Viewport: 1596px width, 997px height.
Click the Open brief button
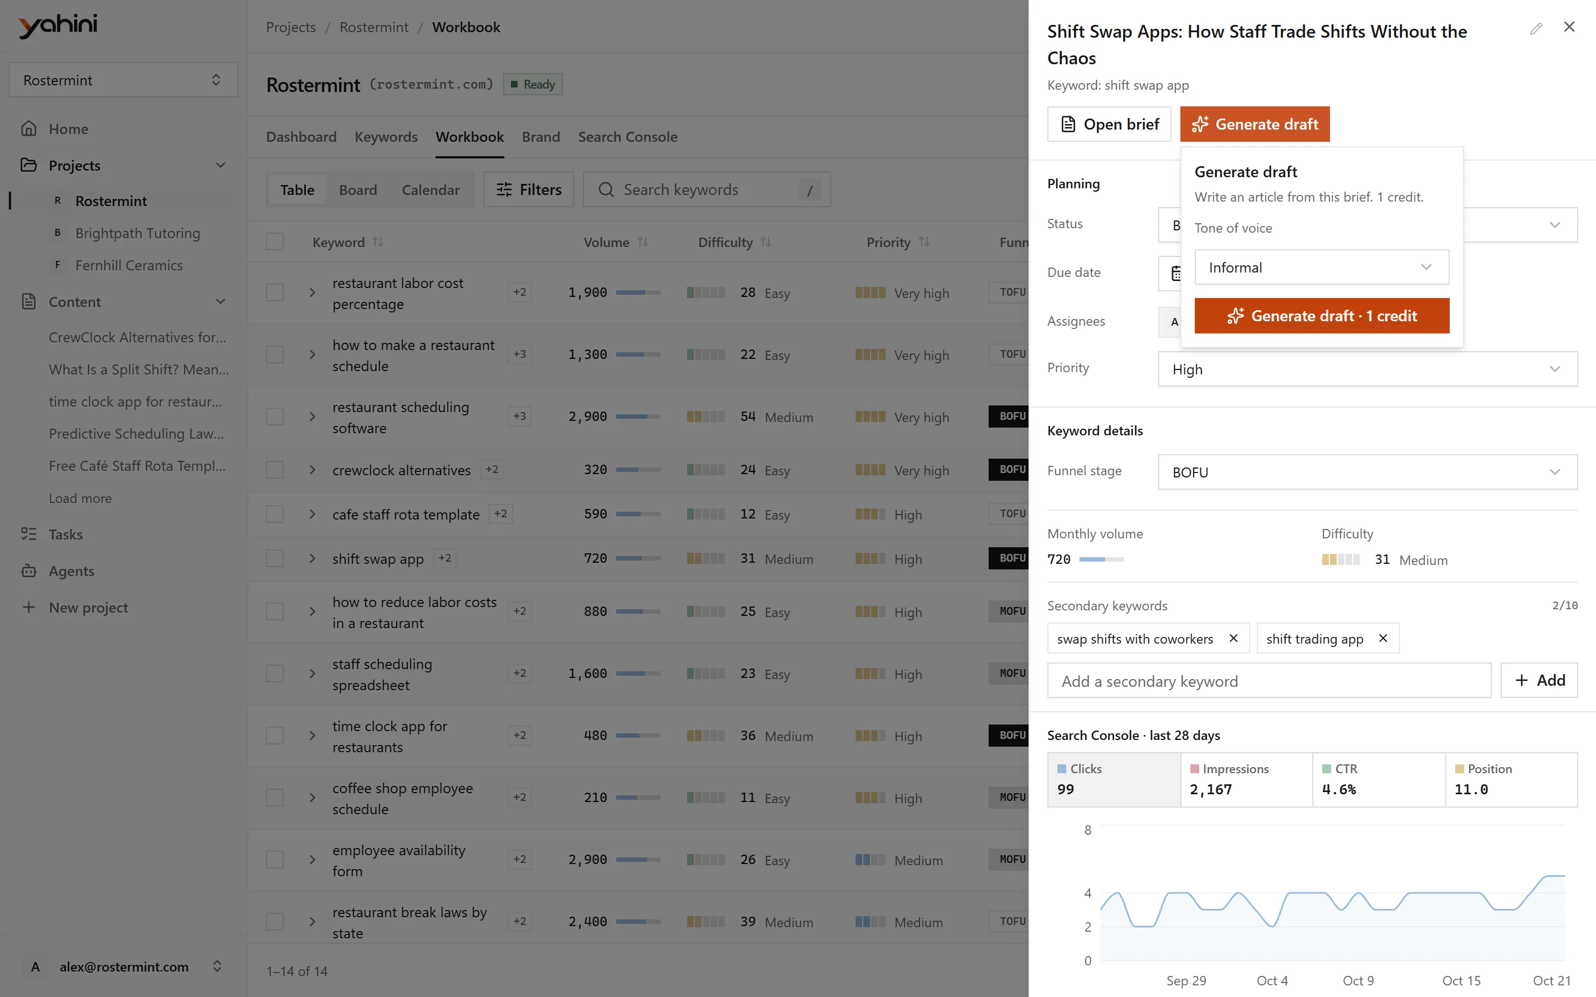(x=1109, y=124)
